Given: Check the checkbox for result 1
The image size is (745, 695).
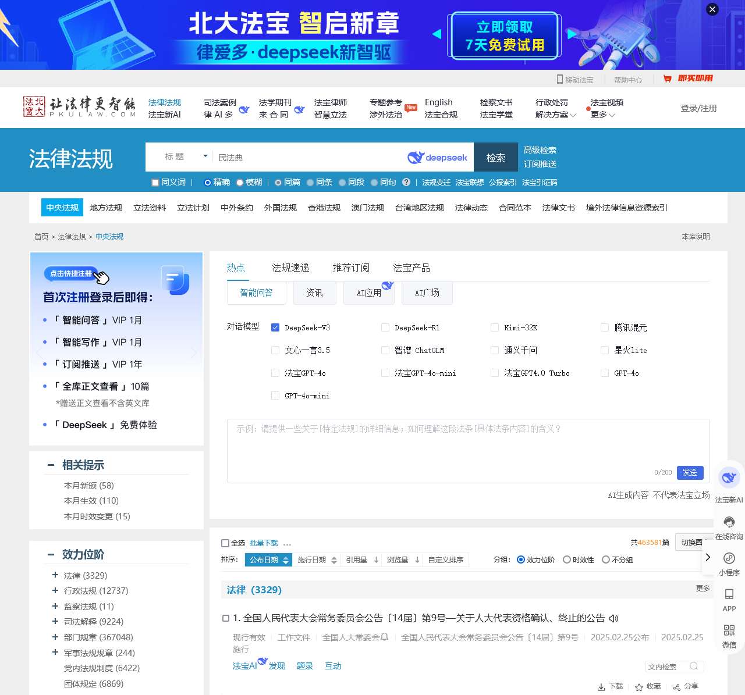Looking at the screenshot, I should click(226, 618).
